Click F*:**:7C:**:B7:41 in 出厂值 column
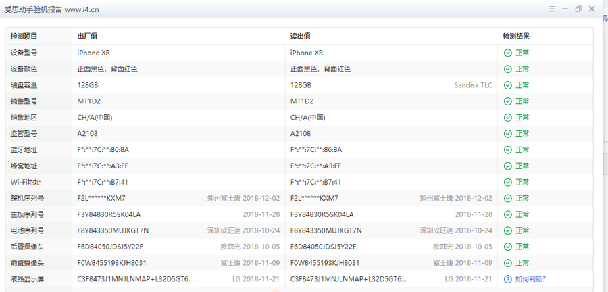Viewport: 608px width, 292px height. point(103,182)
